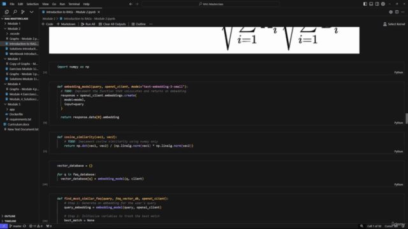The width and height of the screenshot is (408, 229).
Task: Collapse the Module 5 folder
Action: tap(14, 104)
